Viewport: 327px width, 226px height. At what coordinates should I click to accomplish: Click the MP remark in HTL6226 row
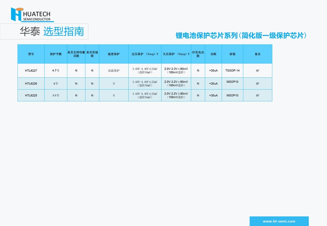tap(258, 84)
